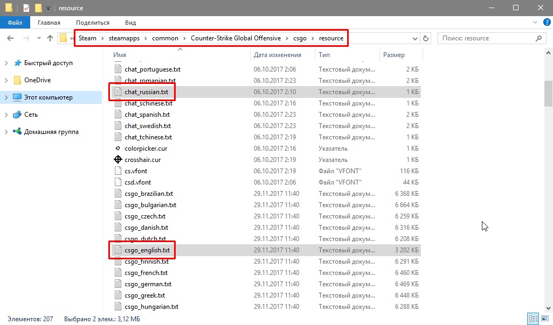Expand the ribbon with the chevron
This screenshot has height=325, width=553.
click(535, 22)
